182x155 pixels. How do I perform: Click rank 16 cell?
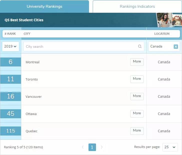click(10, 96)
